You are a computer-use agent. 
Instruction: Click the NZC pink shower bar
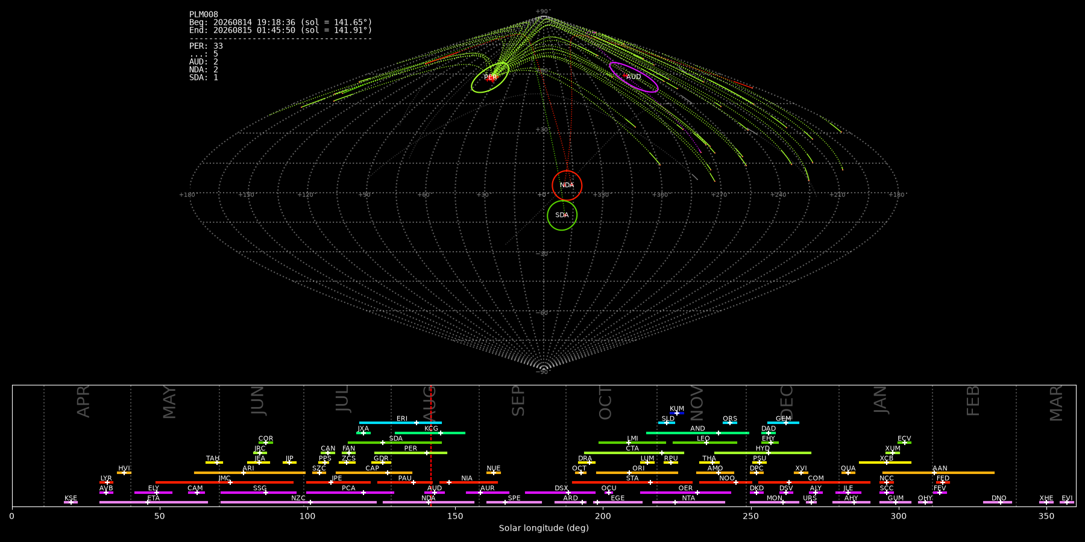point(298,502)
